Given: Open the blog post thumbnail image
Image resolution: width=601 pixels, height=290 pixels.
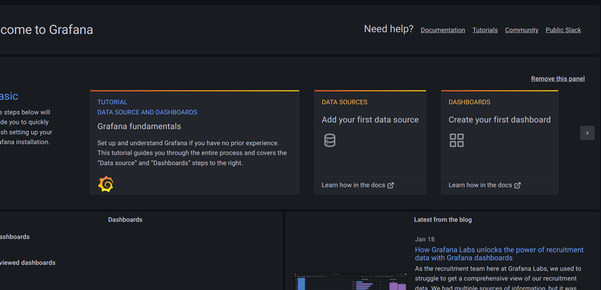Looking at the screenshot, I should click(x=351, y=282).
